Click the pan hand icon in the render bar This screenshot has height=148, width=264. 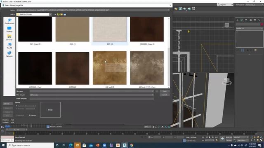[153, 127]
